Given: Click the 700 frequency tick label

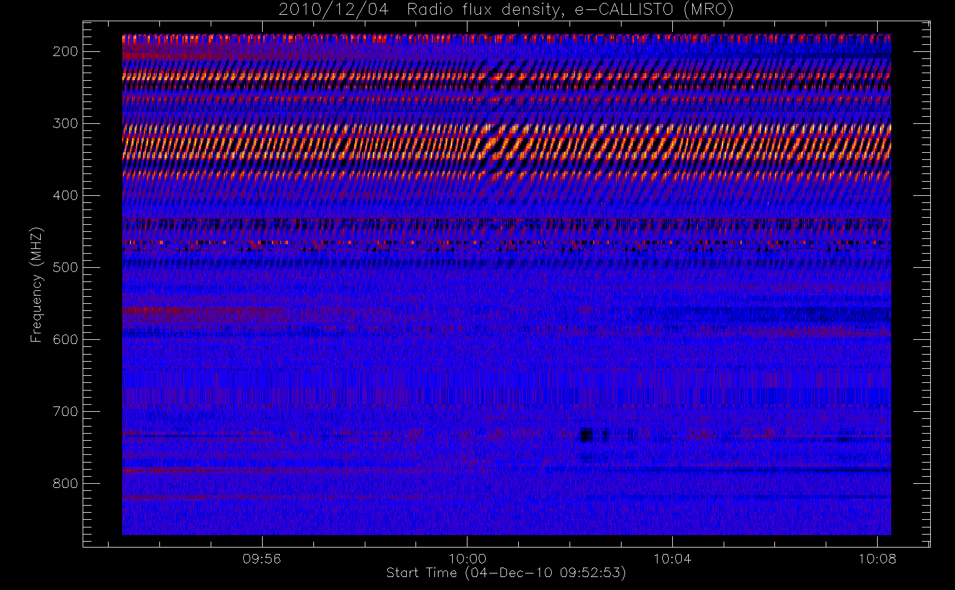Looking at the screenshot, I should (x=65, y=411).
